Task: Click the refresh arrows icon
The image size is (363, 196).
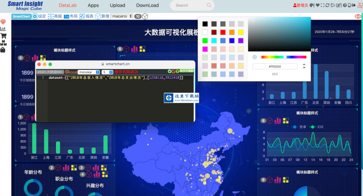Action: [327, 5]
